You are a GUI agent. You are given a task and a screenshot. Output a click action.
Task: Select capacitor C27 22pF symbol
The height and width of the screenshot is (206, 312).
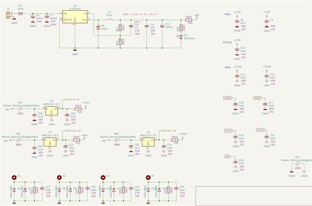pyautogui.click(x=42, y=188)
